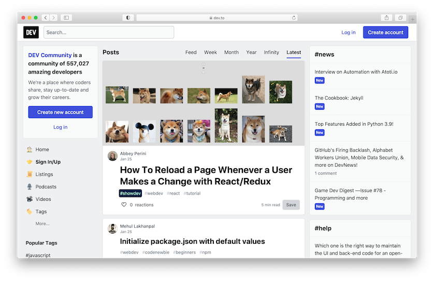The height and width of the screenshot is (281, 434).
Task: Reload the page with the refresh icon
Action: point(294,18)
